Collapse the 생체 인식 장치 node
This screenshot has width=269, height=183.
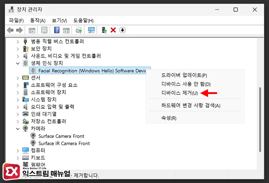click(x=18, y=64)
